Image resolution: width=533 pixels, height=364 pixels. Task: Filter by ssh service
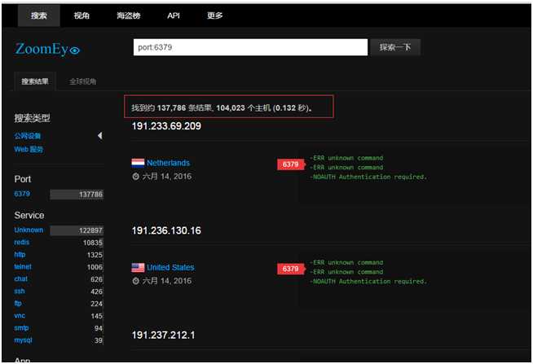tap(20, 292)
